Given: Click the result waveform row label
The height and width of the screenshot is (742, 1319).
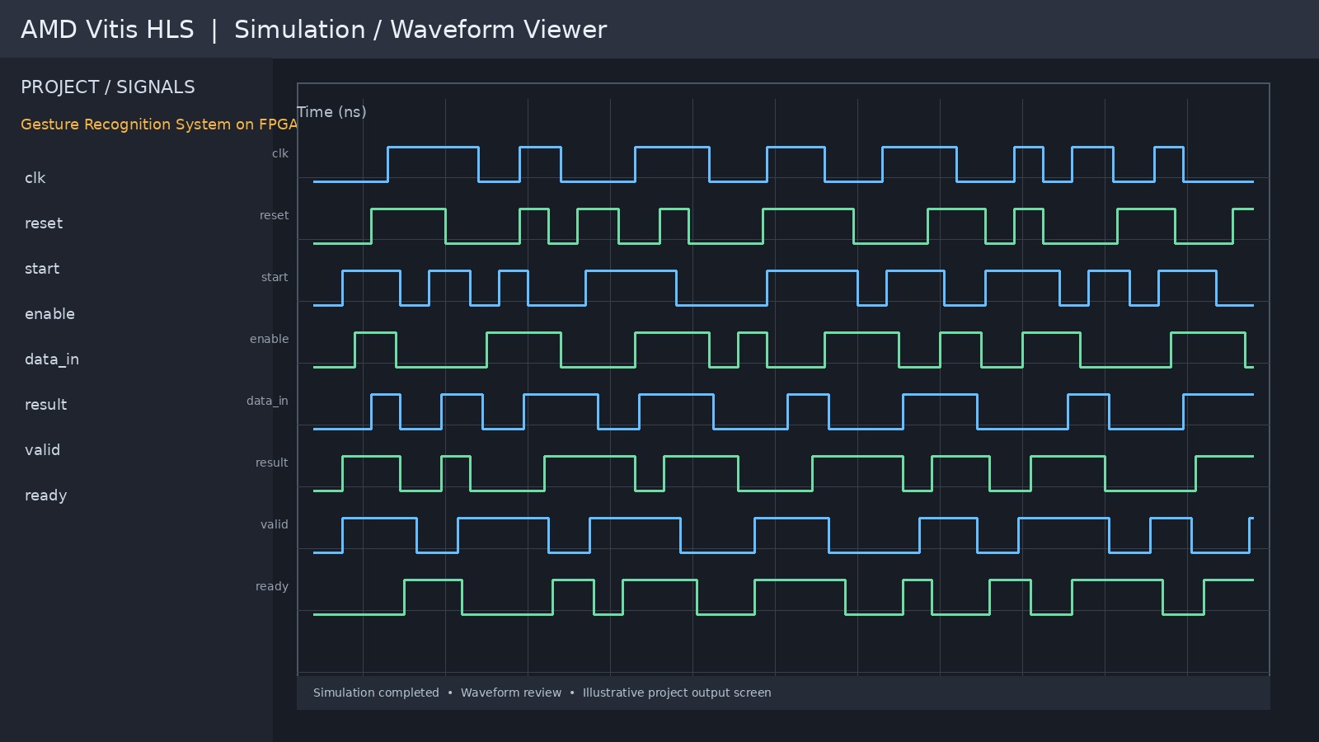Looking at the screenshot, I should [271, 463].
